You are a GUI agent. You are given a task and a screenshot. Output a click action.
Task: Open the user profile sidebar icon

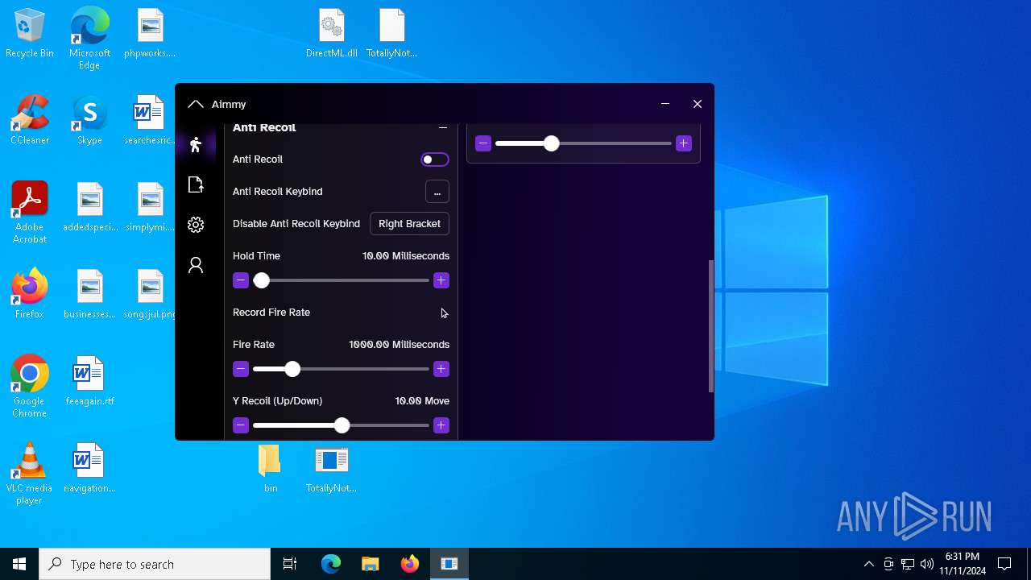pos(196,265)
